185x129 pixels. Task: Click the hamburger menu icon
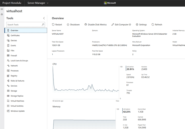2,9
